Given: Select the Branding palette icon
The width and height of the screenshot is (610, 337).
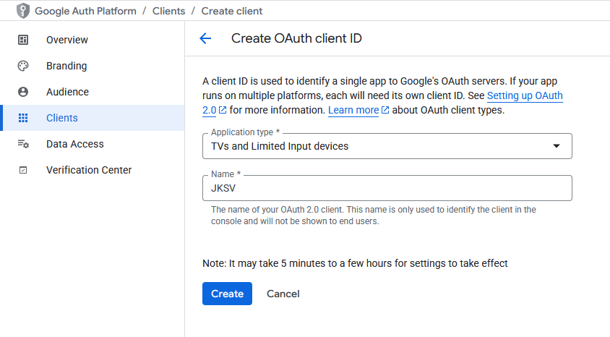Looking at the screenshot, I should tap(23, 66).
